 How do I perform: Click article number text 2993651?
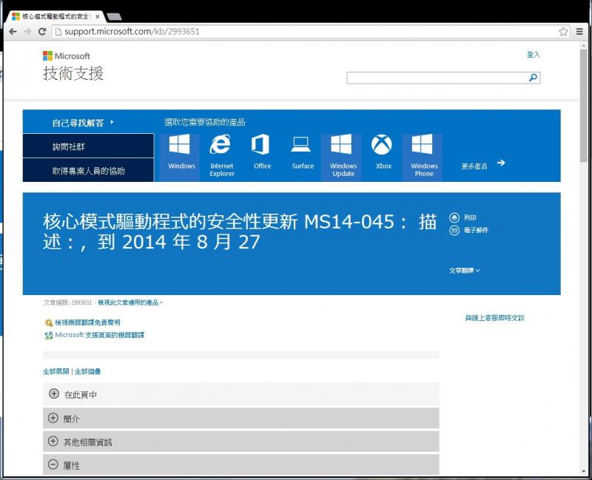click(81, 302)
